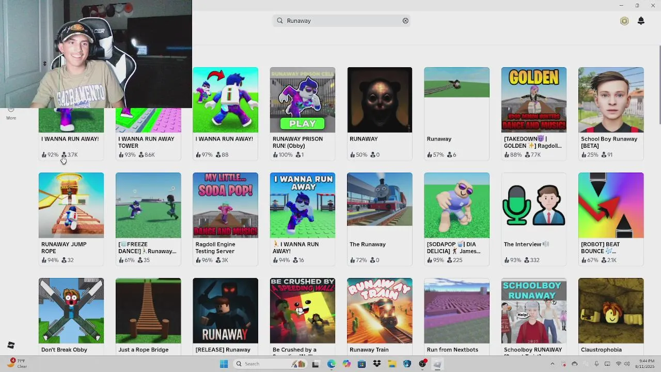Viewport: 661px width, 372px height.
Task: Open FREEZE DANCE Runaway game thumbnail
Action: coord(148,205)
